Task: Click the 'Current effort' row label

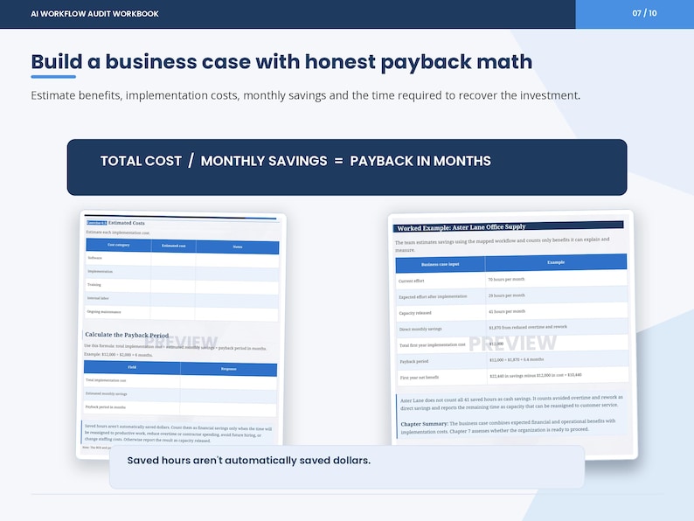Action: 411,281
